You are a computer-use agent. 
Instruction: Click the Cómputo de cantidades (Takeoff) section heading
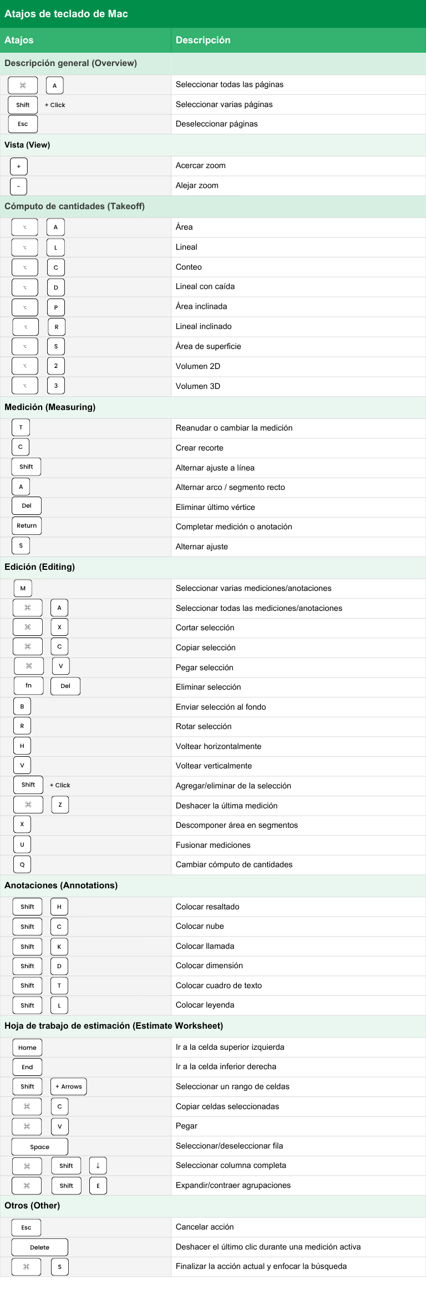[74, 206]
